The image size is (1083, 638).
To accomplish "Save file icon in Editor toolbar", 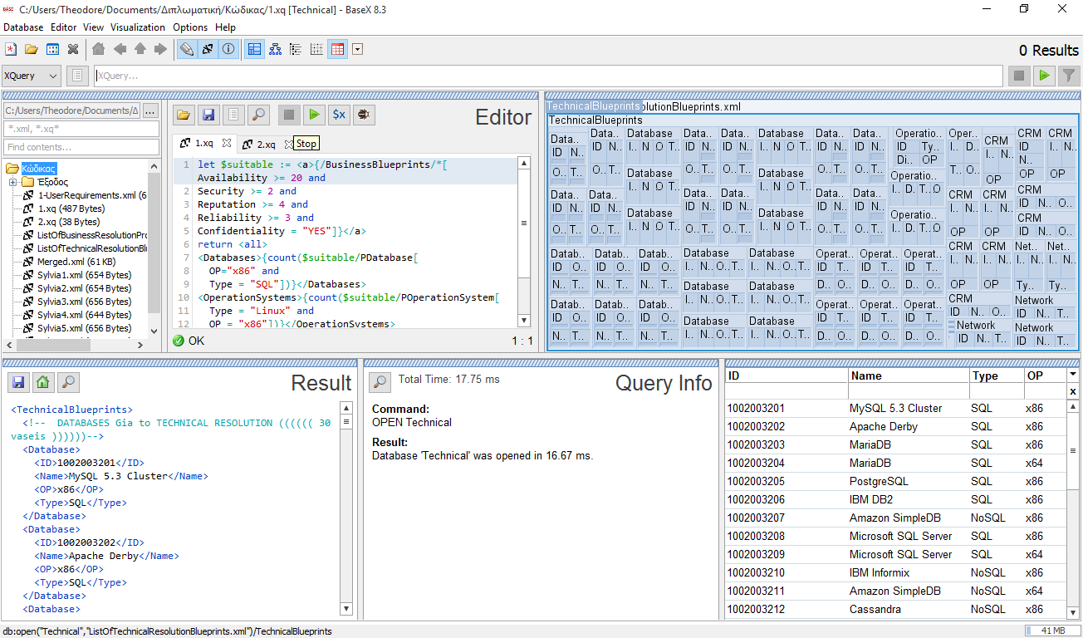I will (208, 115).
